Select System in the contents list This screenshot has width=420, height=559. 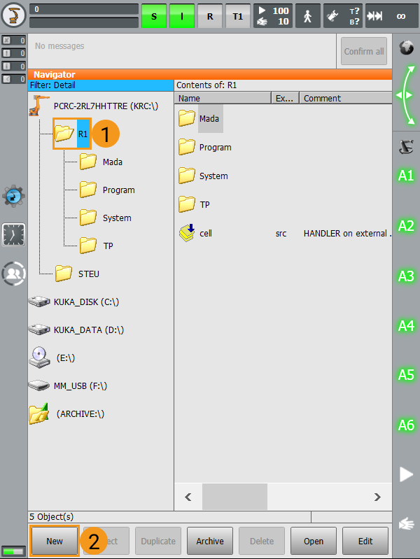[x=203, y=176]
